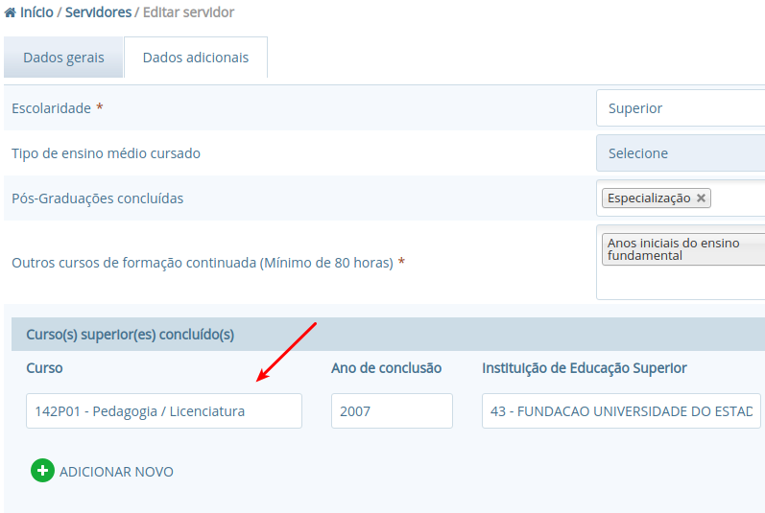Open the Escolaridade dropdown showing Superior

tap(681, 108)
